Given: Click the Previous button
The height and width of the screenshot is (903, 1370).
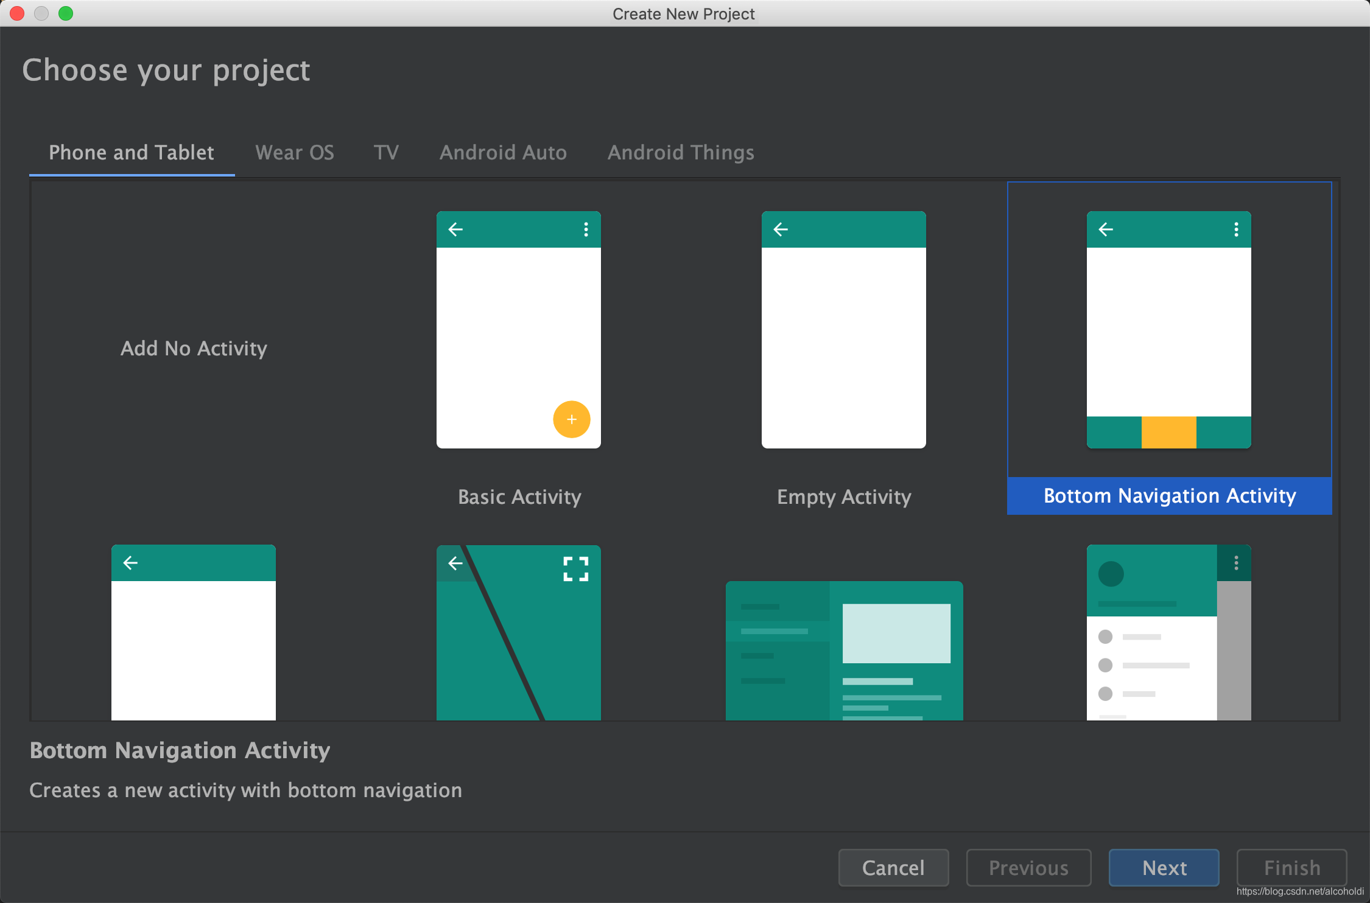Looking at the screenshot, I should pos(1029,868).
